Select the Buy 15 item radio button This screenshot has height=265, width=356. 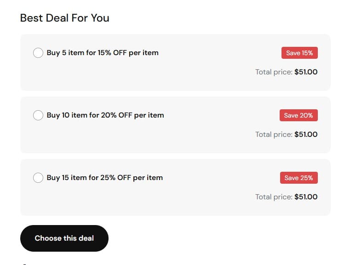pyautogui.click(x=38, y=178)
